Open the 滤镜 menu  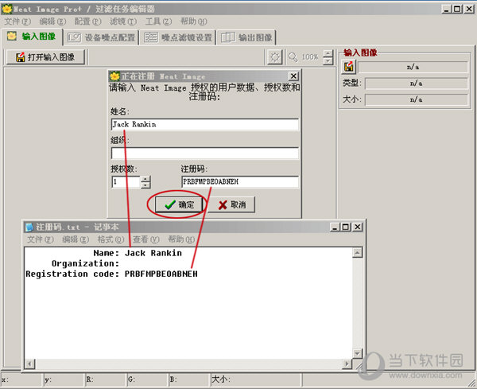coord(123,21)
